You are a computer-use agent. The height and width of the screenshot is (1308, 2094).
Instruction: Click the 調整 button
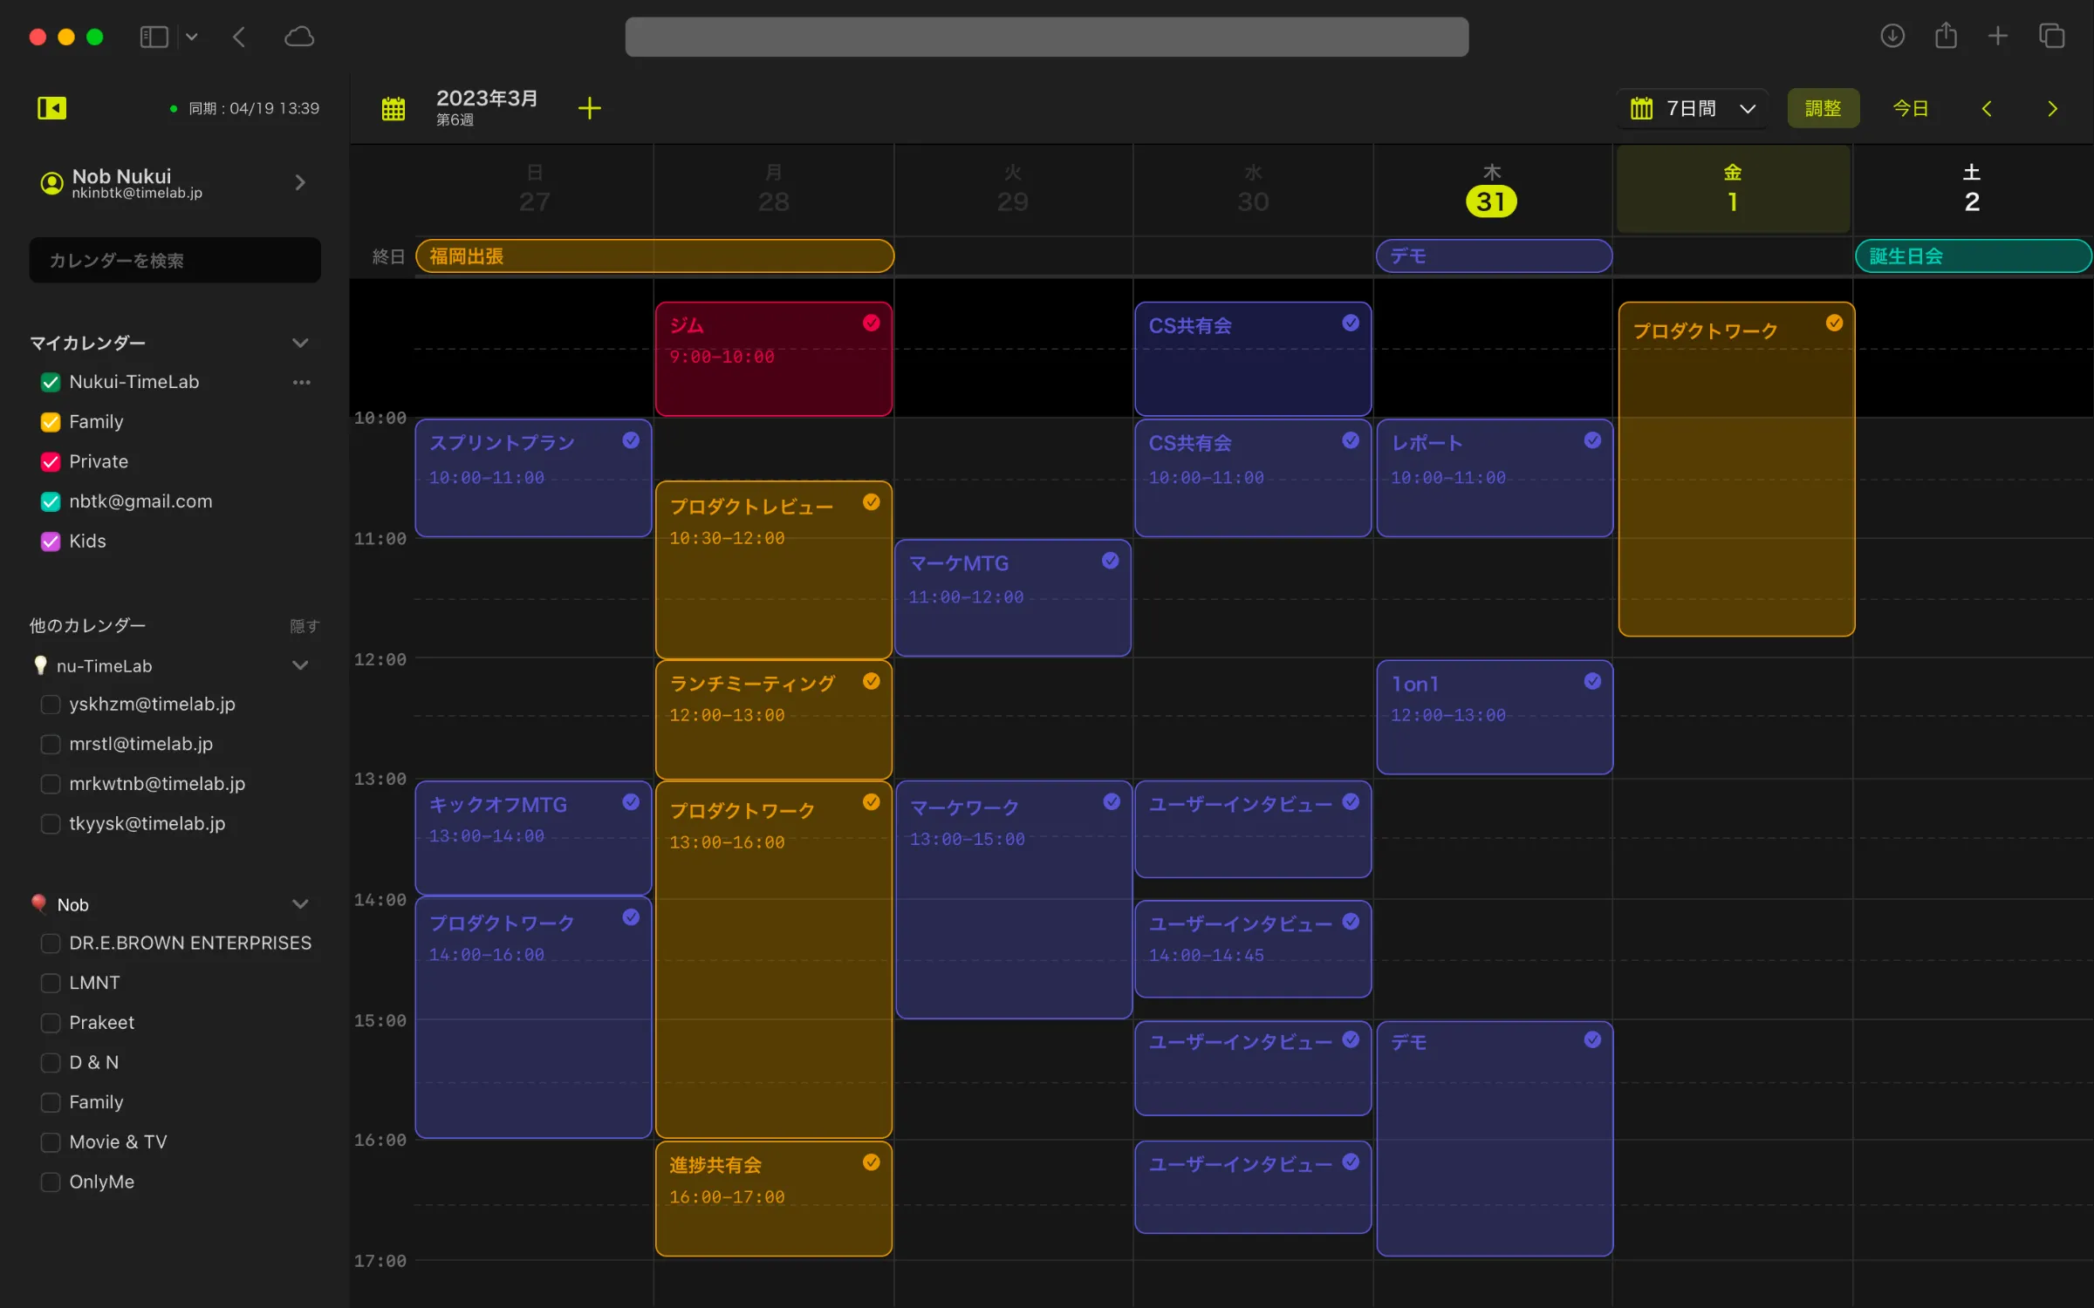[1823, 108]
